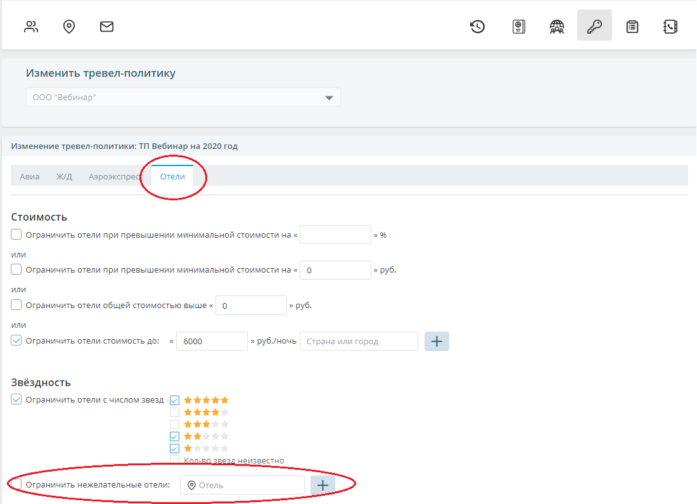This screenshot has width=697, height=504.
Task: Click the five-star rating icons
Action: pos(207,401)
